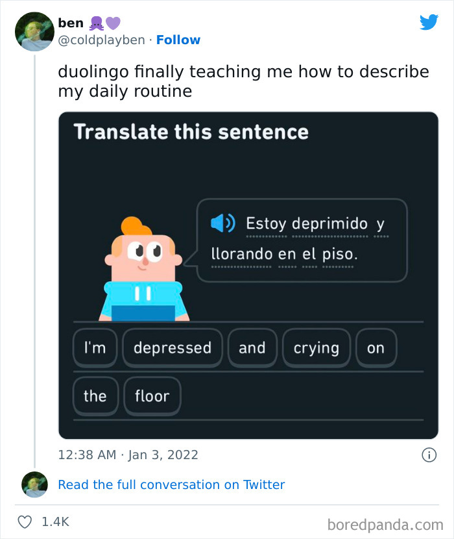Select the 'crying' word tile

(317, 347)
